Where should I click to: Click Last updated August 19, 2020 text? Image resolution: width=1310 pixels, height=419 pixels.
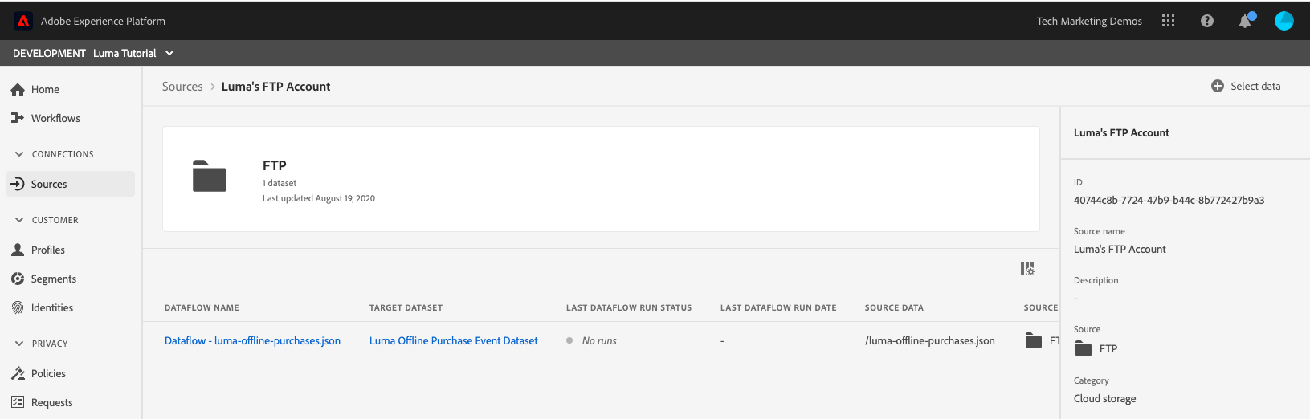319,198
